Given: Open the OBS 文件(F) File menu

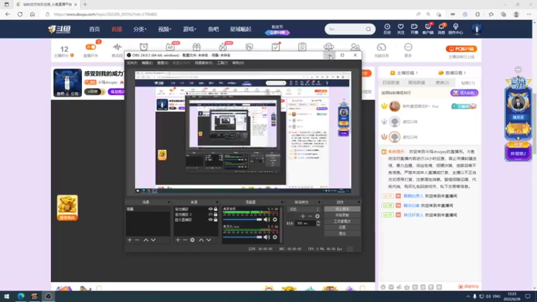Looking at the screenshot, I should (x=132, y=63).
